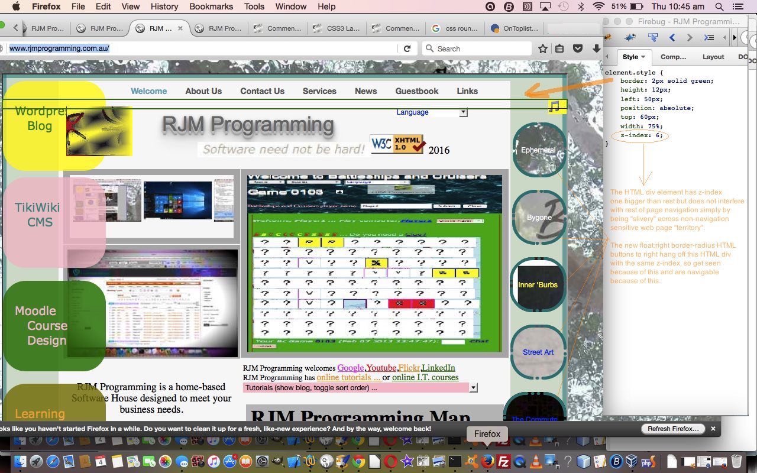Click the yellow Wordpress Blog button
Screen dimensions: 757x473
point(54,126)
